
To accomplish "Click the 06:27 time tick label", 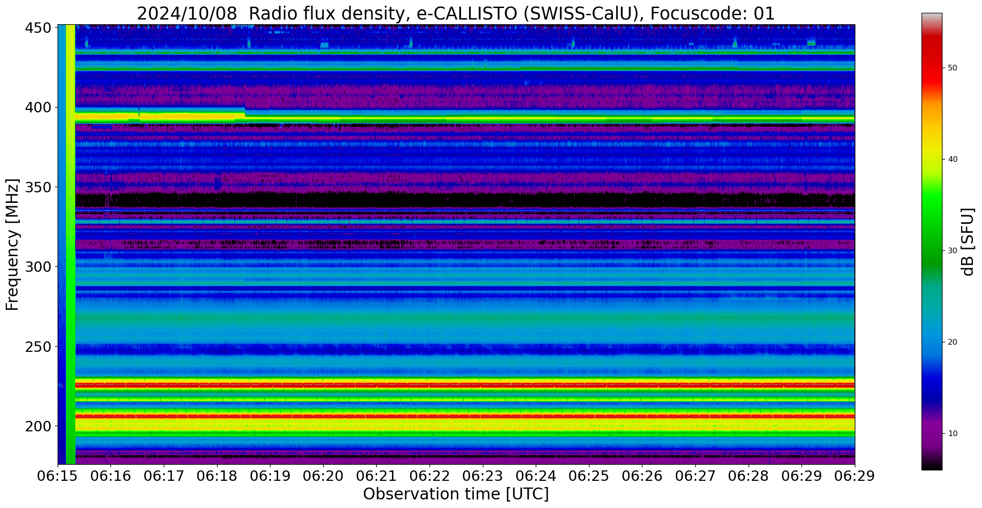I will tap(696, 477).
